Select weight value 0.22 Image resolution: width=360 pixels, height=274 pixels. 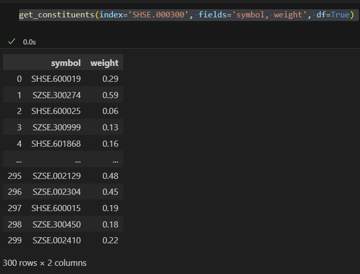pos(110,240)
